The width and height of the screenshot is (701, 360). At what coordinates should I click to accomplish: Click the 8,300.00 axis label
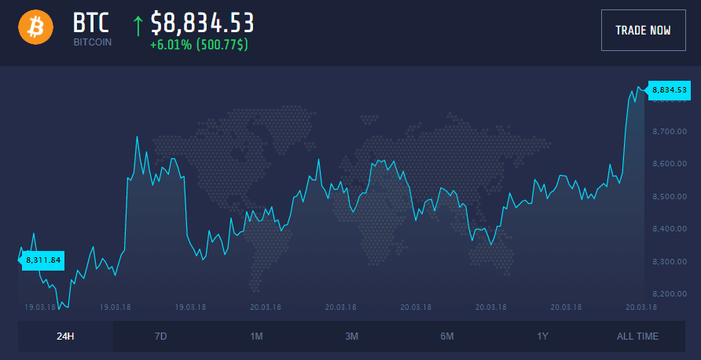670,261
